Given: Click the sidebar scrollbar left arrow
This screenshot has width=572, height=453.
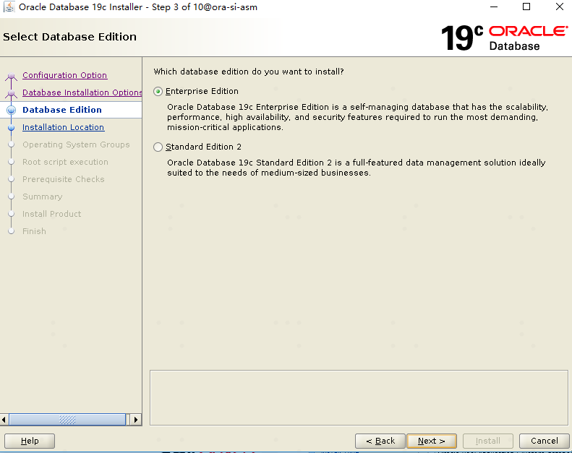Looking at the screenshot, I should point(4,420).
